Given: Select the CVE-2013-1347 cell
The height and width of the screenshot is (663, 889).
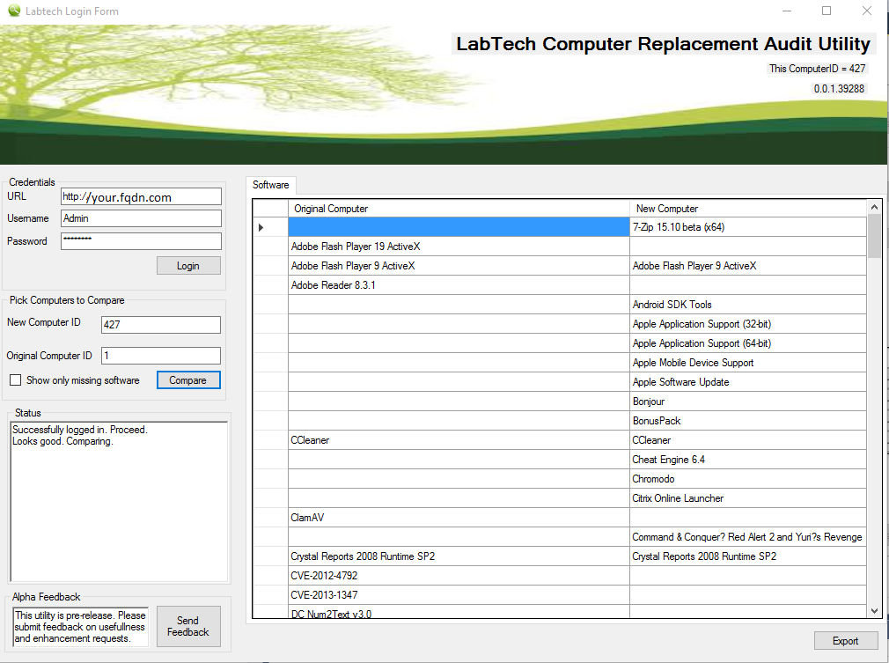Looking at the screenshot, I should (459, 595).
